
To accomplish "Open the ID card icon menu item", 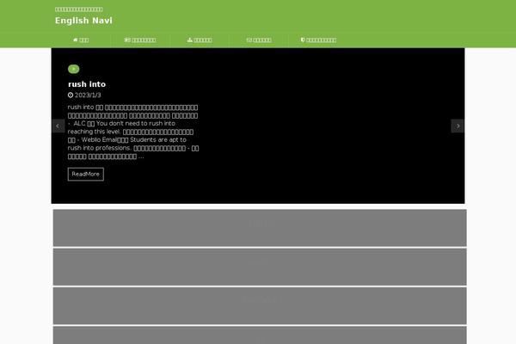I will pyautogui.click(x=140, y=40).
